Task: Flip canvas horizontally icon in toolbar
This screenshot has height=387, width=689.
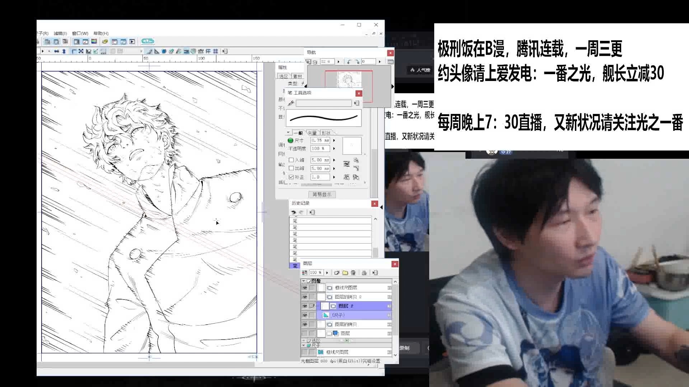Action: [56, 51]
